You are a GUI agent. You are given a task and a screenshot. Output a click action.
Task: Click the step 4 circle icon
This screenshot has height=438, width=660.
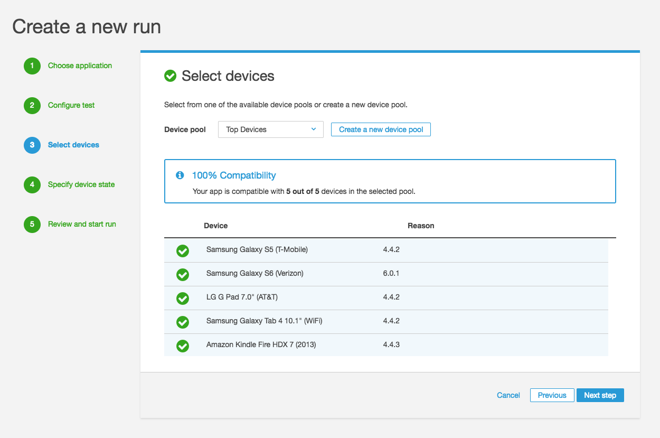32,185
